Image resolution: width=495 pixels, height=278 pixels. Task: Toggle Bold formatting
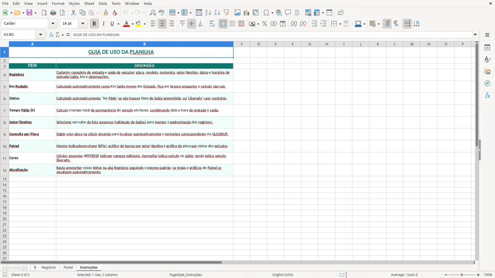pos(94,24)
